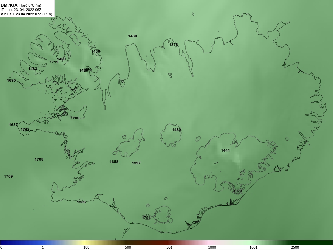Click the value 1708 over the western sea
The height and width of the screenshot is (250, 333).
(x=39, y=159)
